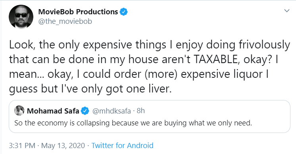Viewport: 296px width, 154px height.
Task: Open the MovieBob Productions display name link
Action: point(78,12)
